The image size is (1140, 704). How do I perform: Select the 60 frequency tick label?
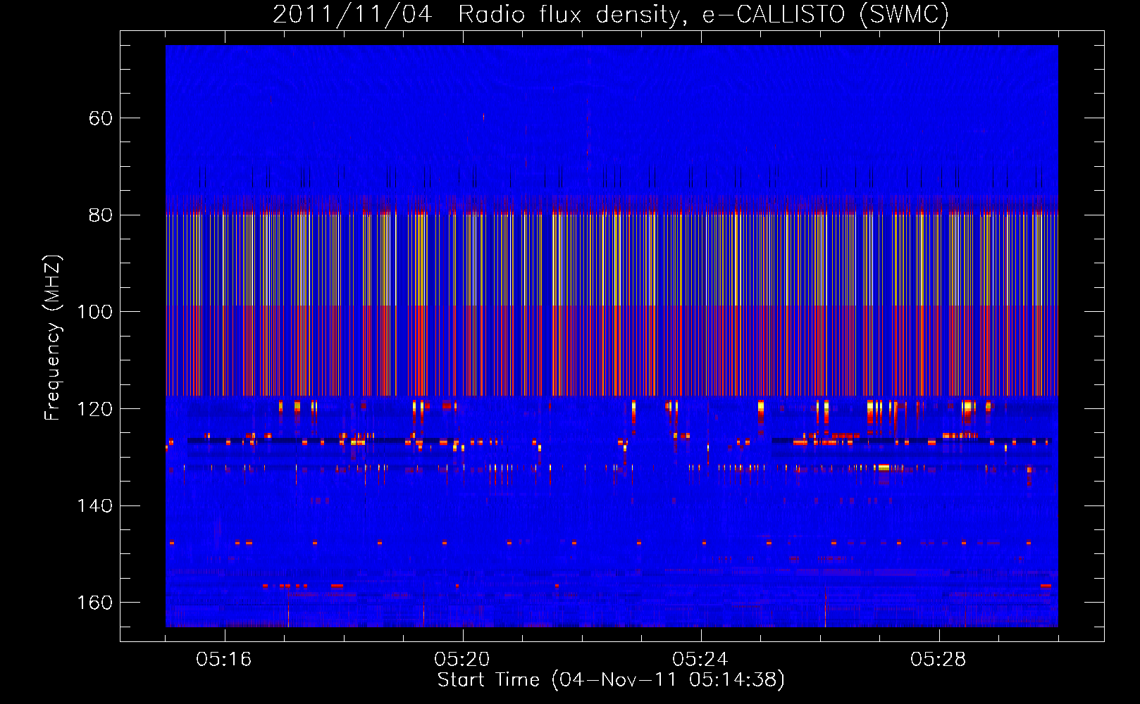[x=101, y=118]
